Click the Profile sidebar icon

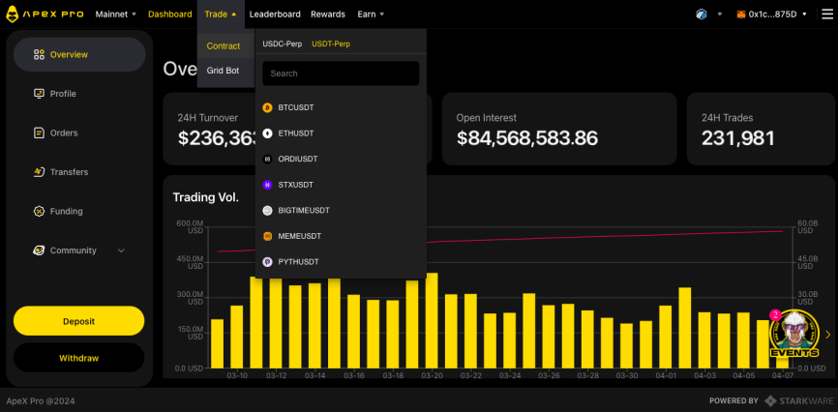tap(39, 94)
